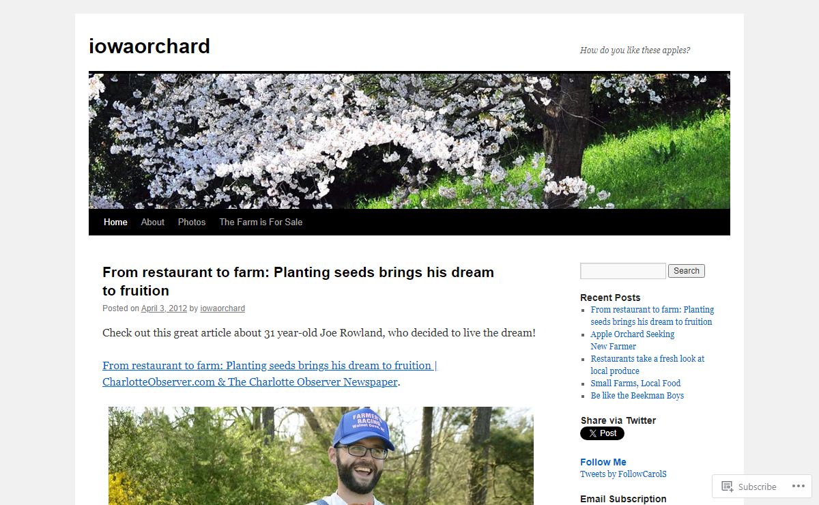Open the Home menu item
This screenshot has width=819, height=505.
coord(115,222)
